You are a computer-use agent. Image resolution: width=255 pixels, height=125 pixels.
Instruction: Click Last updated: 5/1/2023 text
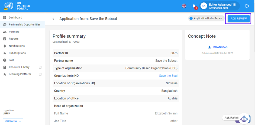tap(66, 42)
